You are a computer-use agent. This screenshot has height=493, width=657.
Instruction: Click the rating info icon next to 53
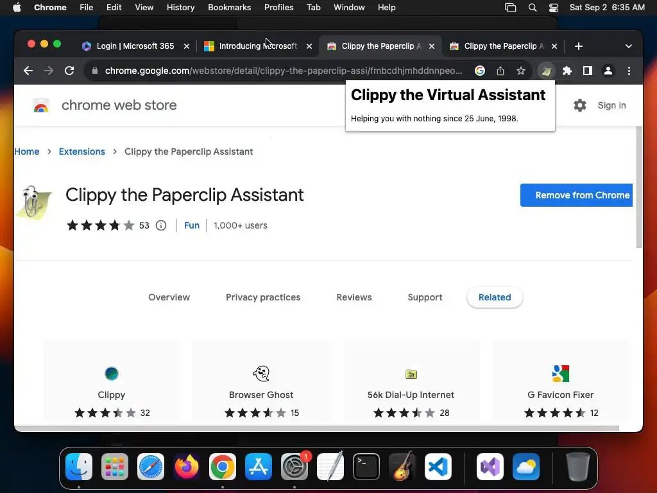pos(161,225)
